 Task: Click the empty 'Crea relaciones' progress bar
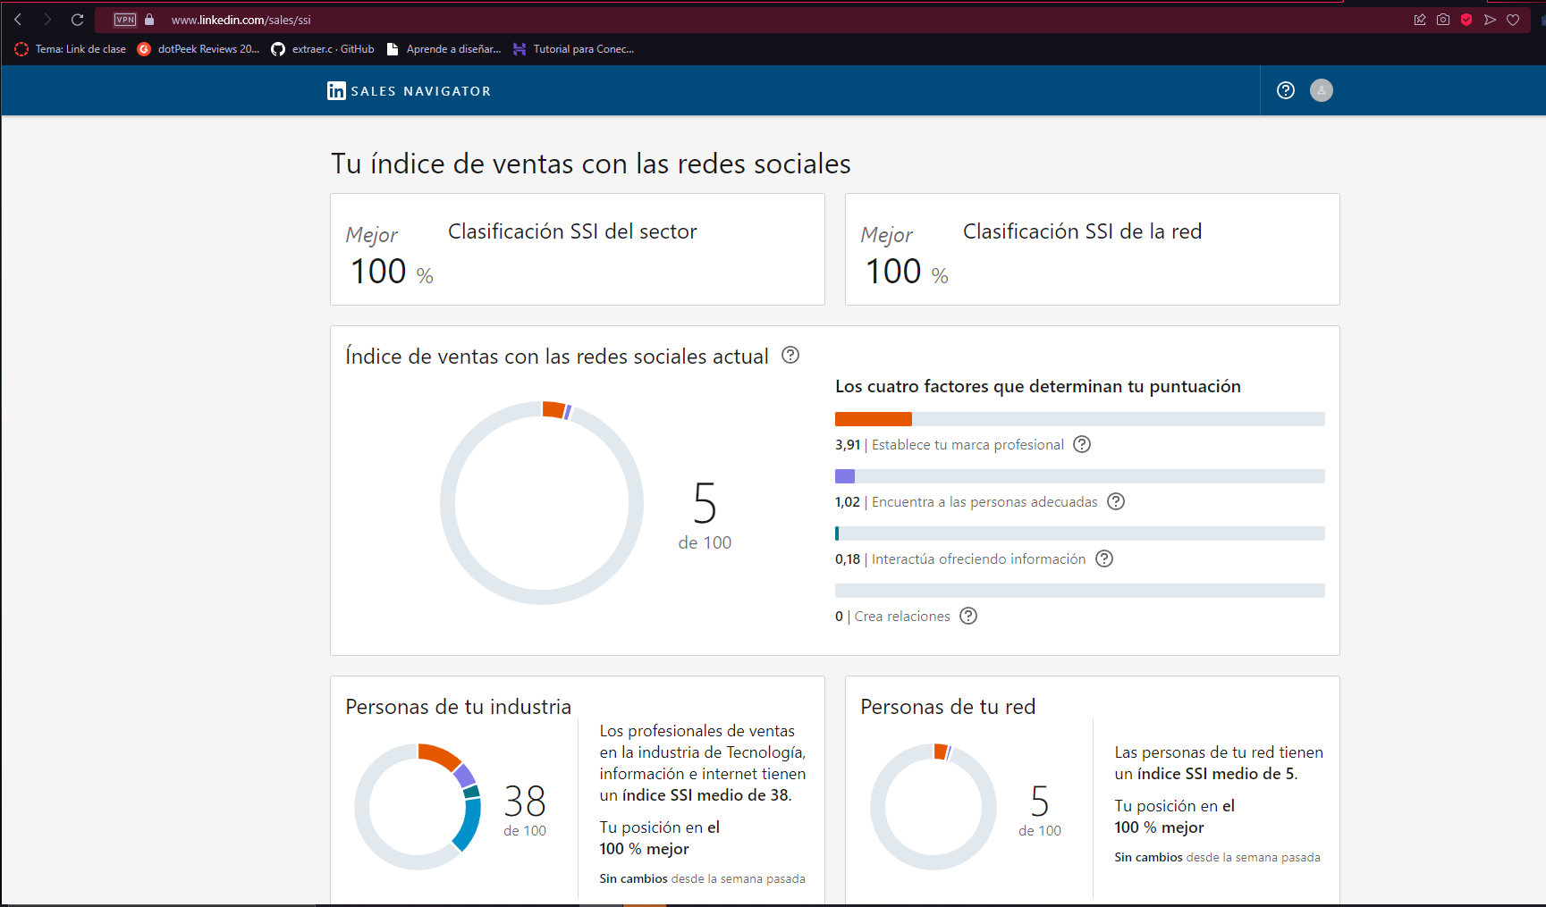pos(1080,591)
